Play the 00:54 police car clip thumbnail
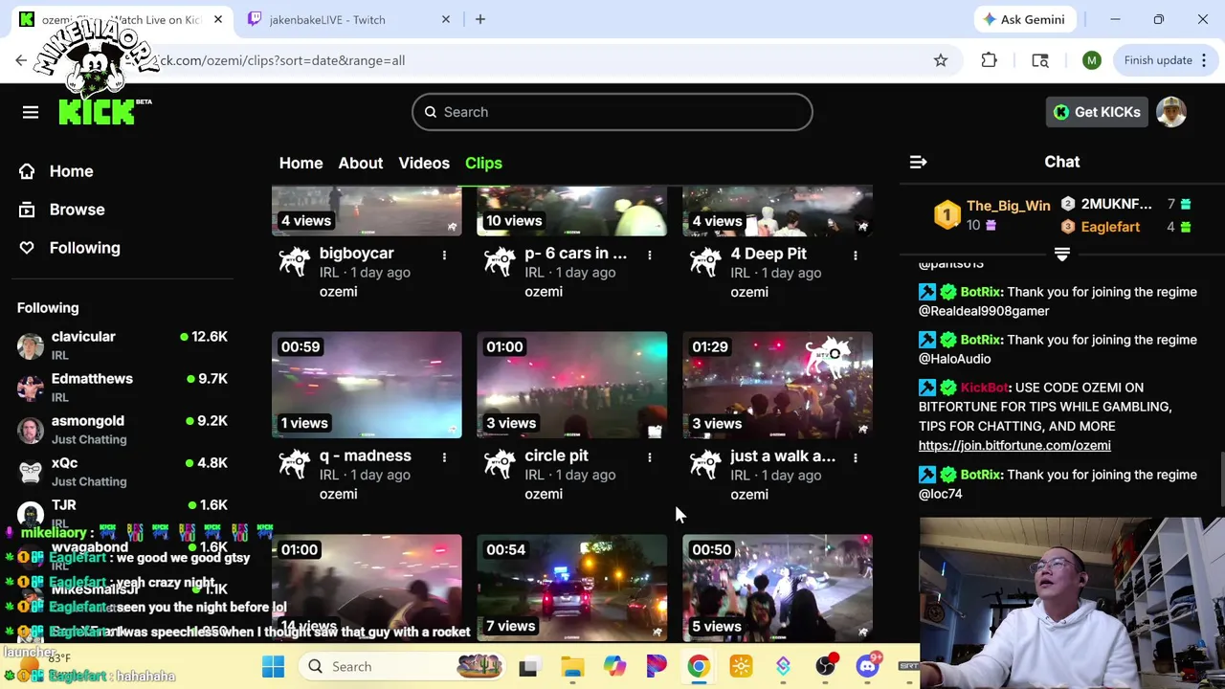The width and height of the screenshot is (1225, 689). 572,588
